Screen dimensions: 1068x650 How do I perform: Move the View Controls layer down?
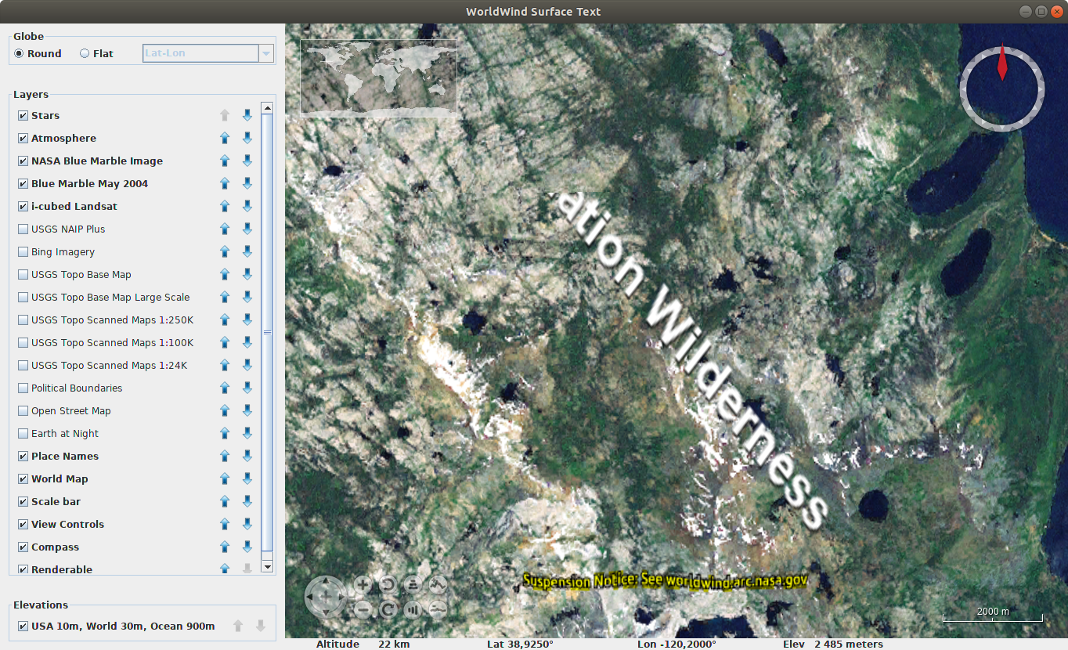pyautogui.click(x=247, y=524)
